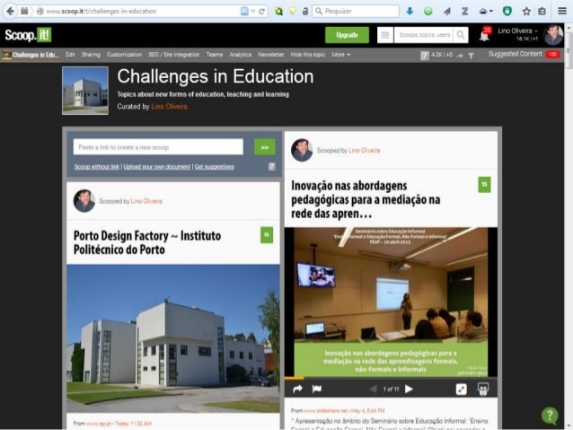This screenshot has height=430, width=573.
Task: Click the Scoop.it logo
Action: pyautogui.click(x=28, y=35)
